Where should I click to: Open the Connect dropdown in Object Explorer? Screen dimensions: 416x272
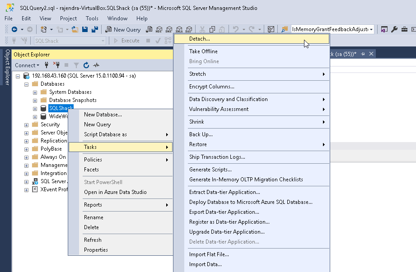(x=27, y=65)
